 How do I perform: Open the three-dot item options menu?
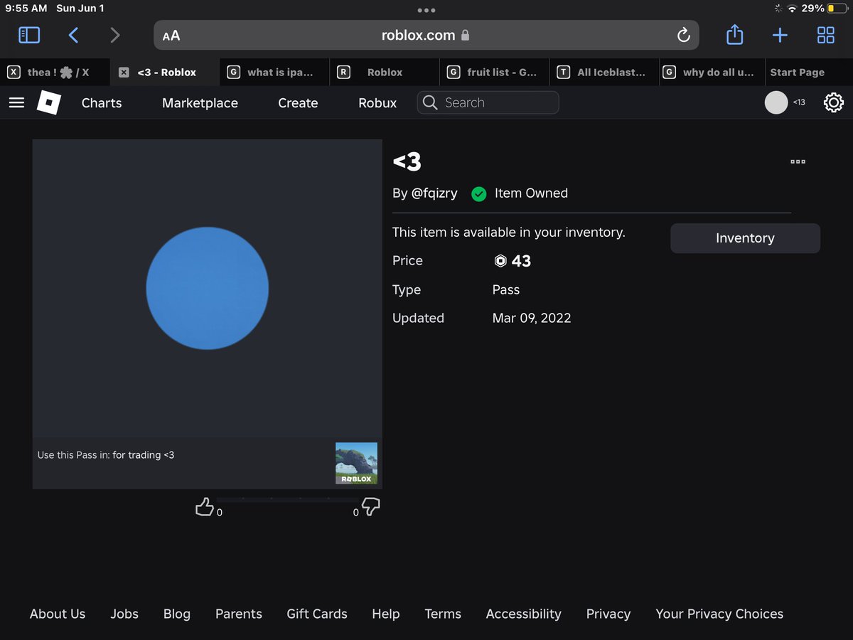click(798, 161)
